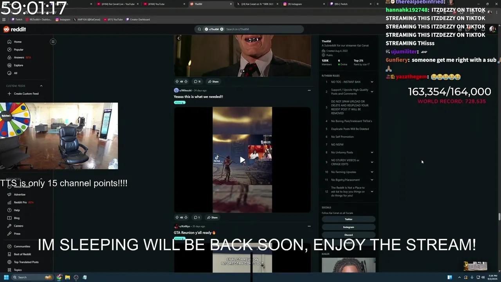The image size is (501, 282).
Task: Switch to the (99+) Twitch browser tab
Action: click(x=350, y=4)
